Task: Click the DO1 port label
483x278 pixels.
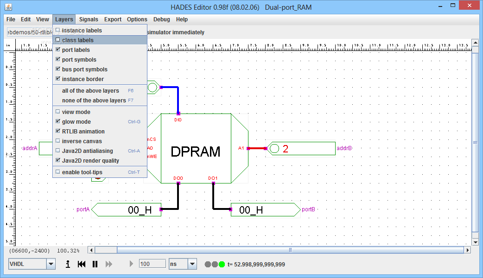Action: [213, 178]
